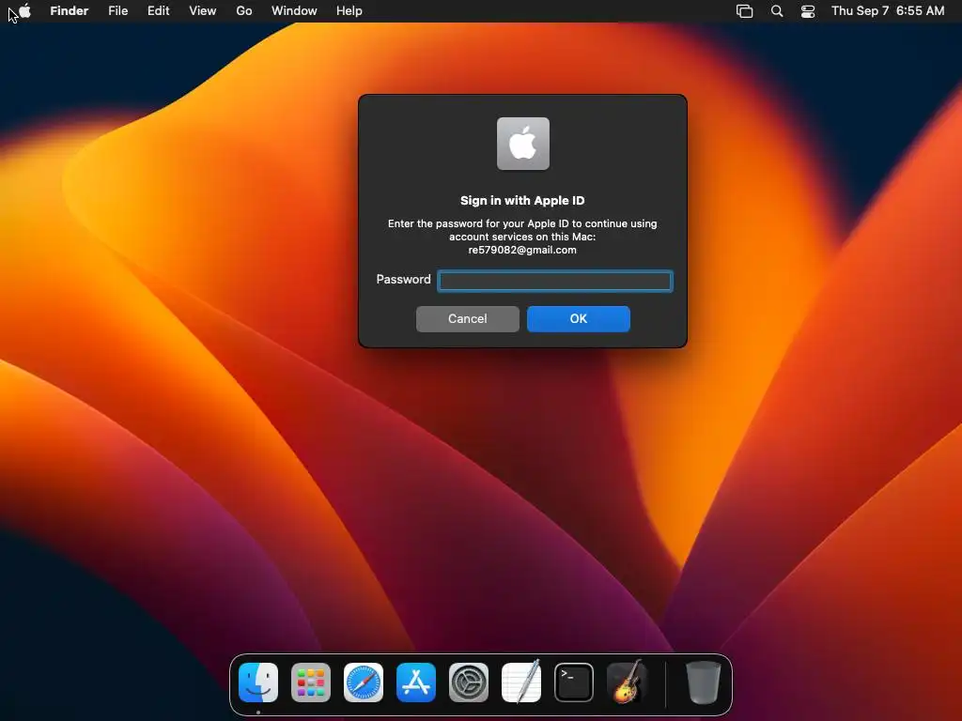
Task: Open Finder from the Dock
Action: coord(258,683)
